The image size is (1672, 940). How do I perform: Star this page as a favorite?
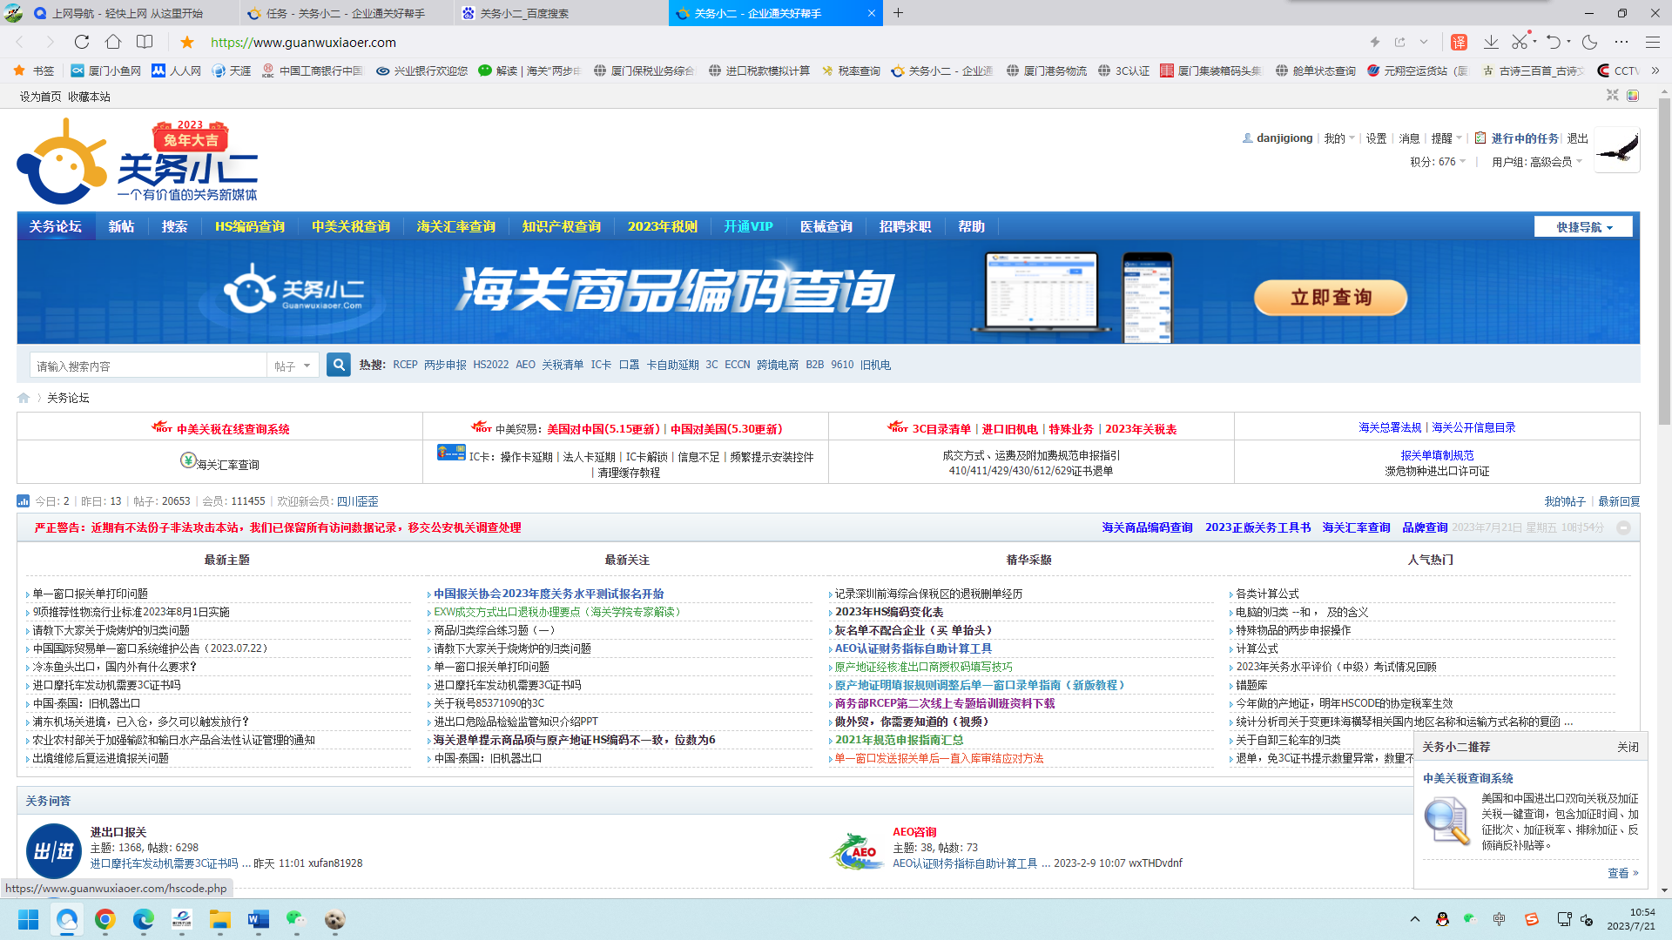point(187,42)
